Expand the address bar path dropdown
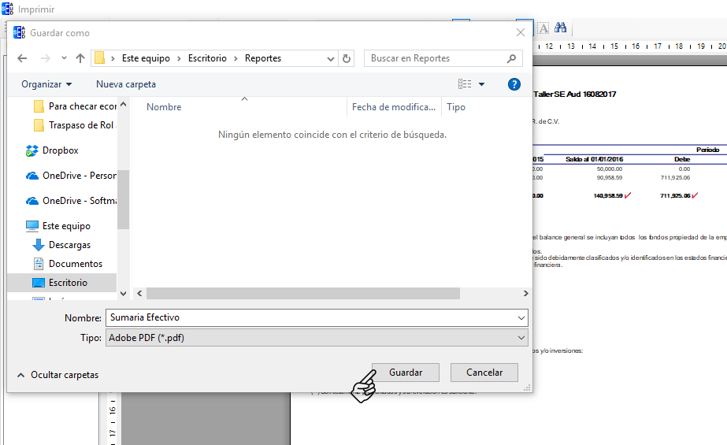Viewport: 727px width, 445px height. click(x=331, y=58)
